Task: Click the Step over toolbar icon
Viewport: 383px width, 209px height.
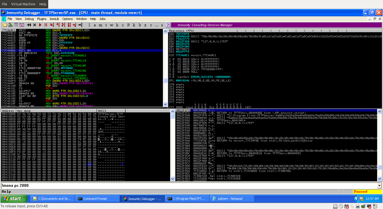Action: [58, 25]
